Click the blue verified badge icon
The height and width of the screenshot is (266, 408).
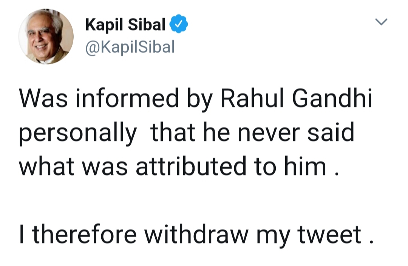(x=179, y=25)
